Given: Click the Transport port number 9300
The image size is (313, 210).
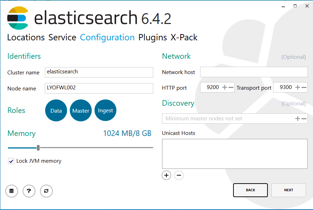Looking at the screenshot, I should click(x=286, y=87).
